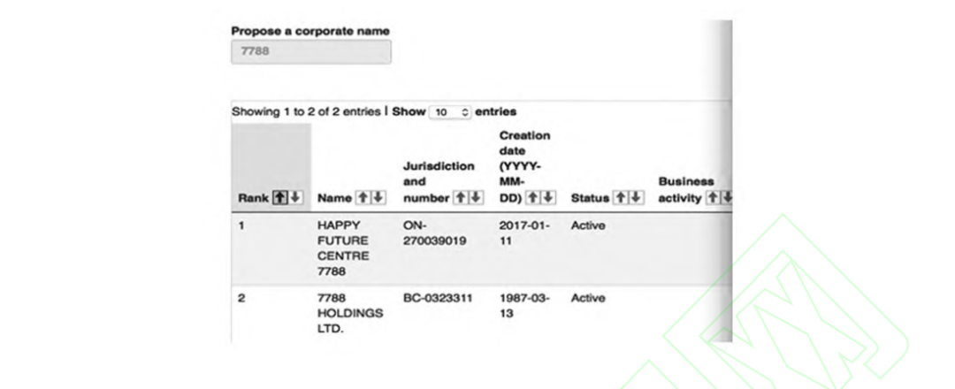Select HAPPY FUTURE CENTRE 7788 name cell
Image resolution: width=955 pixels, height=389 pixels.
click(x=343, y=248)
